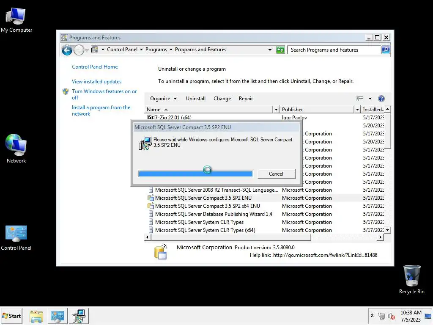Open the Name column filter dropdown

click(276, 110)
